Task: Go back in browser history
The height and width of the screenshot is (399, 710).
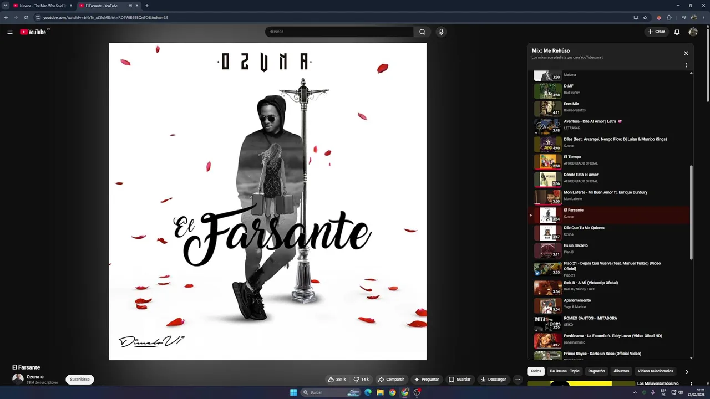Action: pyautogui.click(x=6, y=17)
